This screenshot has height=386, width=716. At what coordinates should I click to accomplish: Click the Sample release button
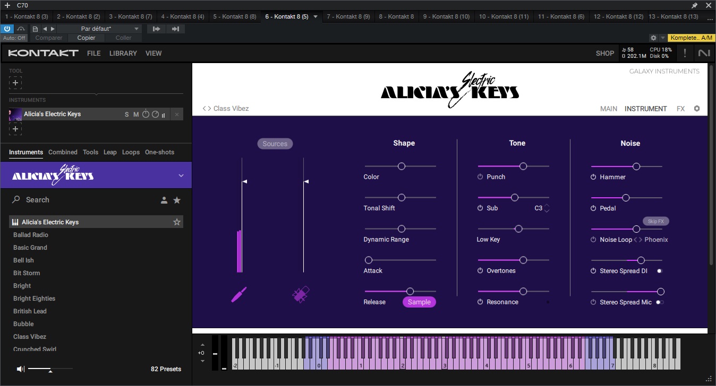pyautogui.click(x=419, y=302)
